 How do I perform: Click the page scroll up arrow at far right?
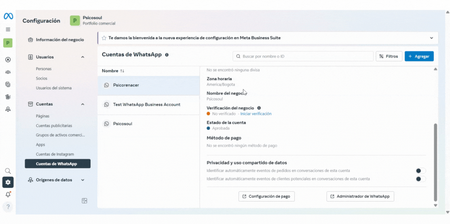(x=447, y=12)
